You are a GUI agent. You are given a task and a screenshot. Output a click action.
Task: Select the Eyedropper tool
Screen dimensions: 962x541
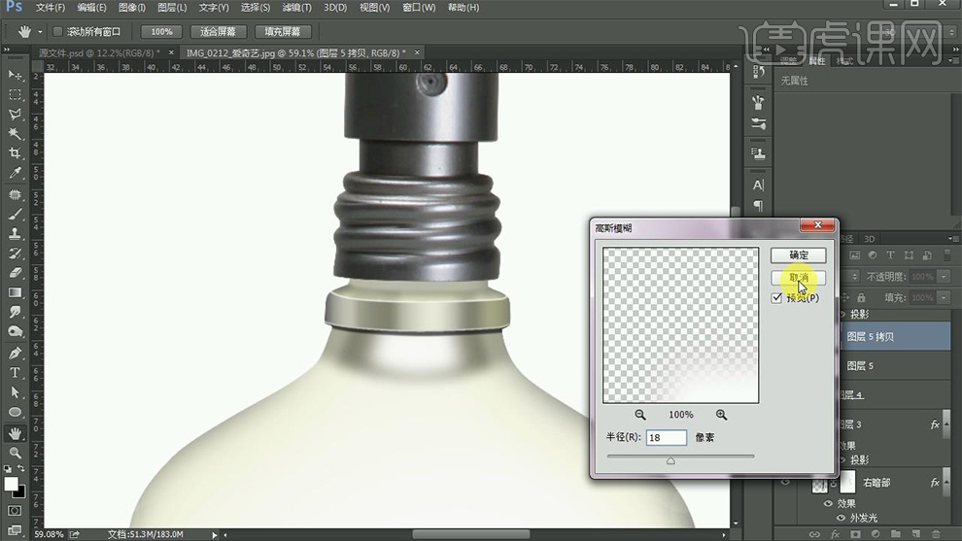(16, 173)
